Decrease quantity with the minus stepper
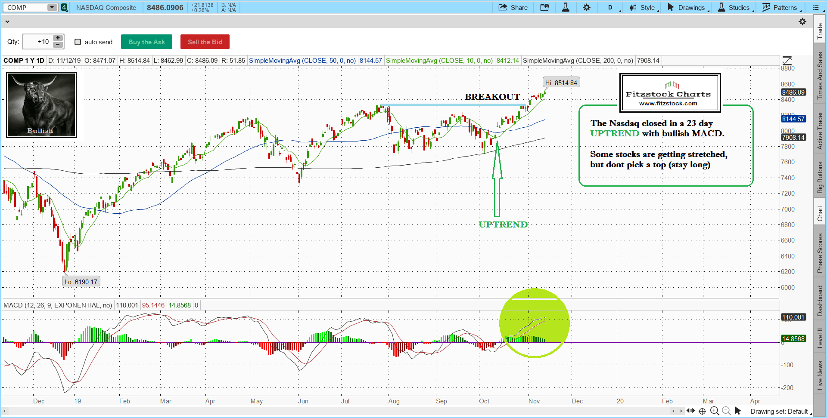The image size is (827, 418). click(58, 45)
